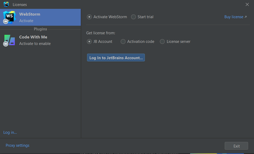Click the WebStorm logo in title bar
Screen dimensions: 254x154
pyautogui.click(x=6, y=4)
